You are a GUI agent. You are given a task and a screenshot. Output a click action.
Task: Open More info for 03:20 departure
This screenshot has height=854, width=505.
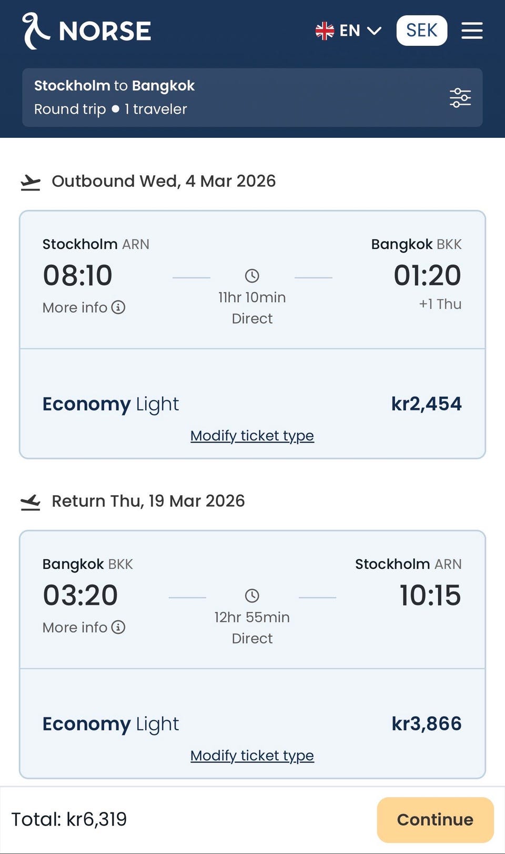75,627
